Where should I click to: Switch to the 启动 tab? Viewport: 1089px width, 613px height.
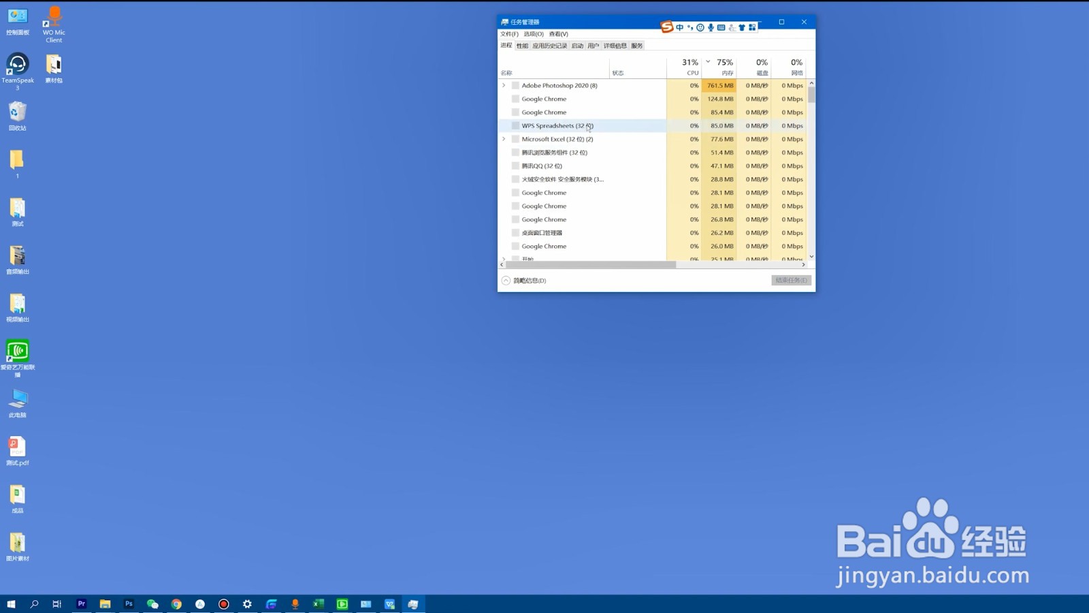577,46
